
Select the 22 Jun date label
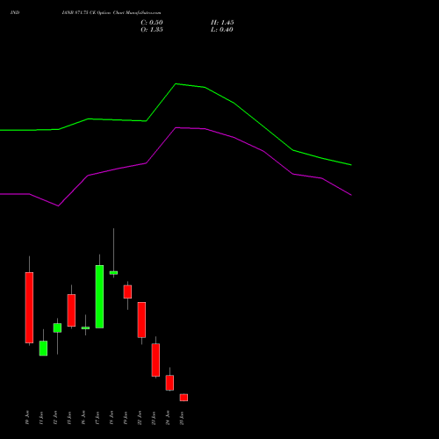(140, 418)
